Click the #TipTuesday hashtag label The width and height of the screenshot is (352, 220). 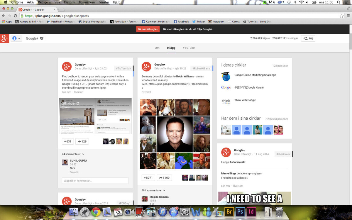coord(123,68)
